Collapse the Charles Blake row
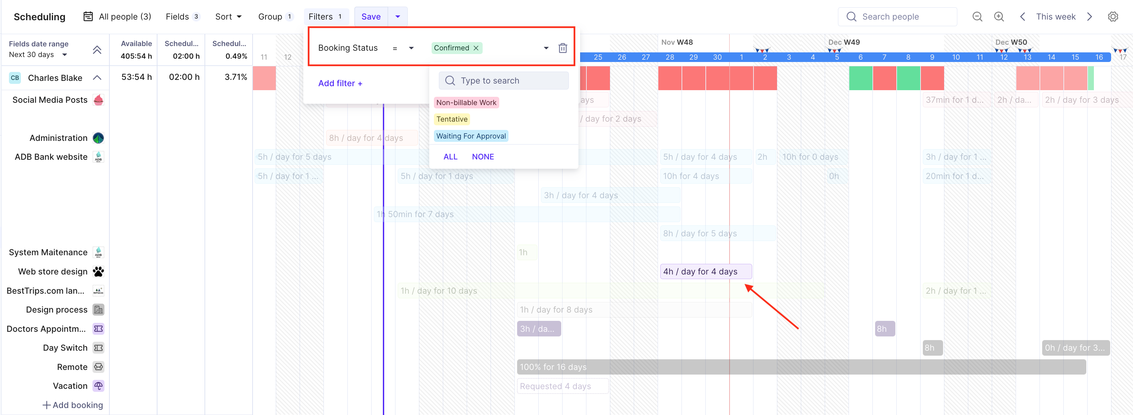 97,78
